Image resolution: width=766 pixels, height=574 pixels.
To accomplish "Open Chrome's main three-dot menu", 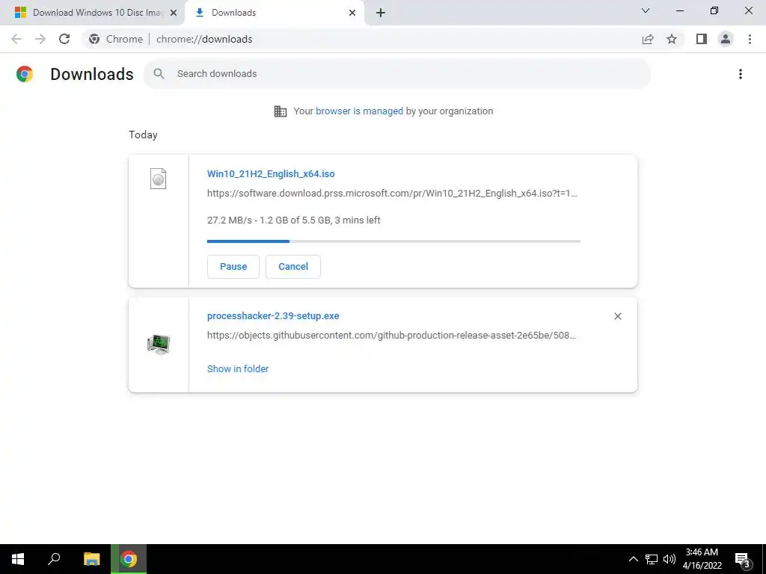I will click(x=750, y=39).
